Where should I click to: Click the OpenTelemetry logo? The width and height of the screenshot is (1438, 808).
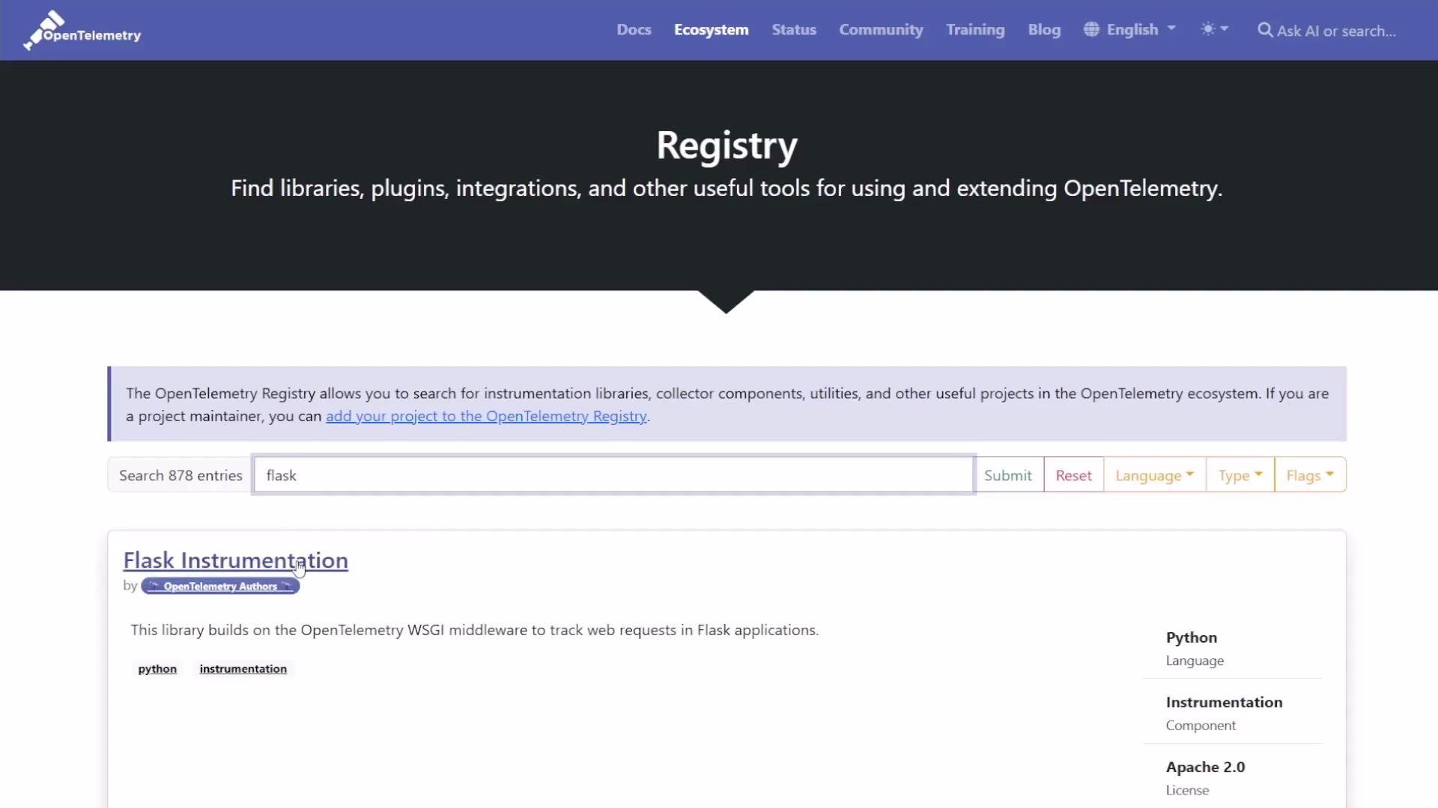click(82, 31)
